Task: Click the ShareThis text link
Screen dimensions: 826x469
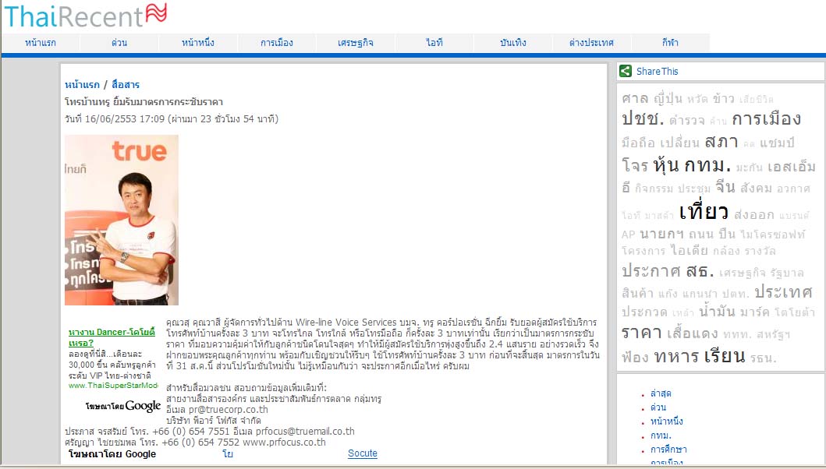Action: coord(657,71)
